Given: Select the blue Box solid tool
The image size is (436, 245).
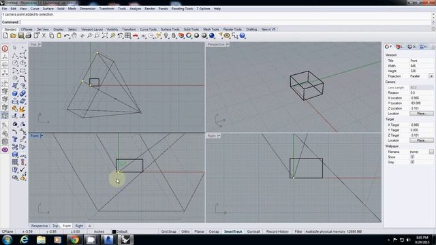Looking at the screenshot, I should [x=15, y=93].
